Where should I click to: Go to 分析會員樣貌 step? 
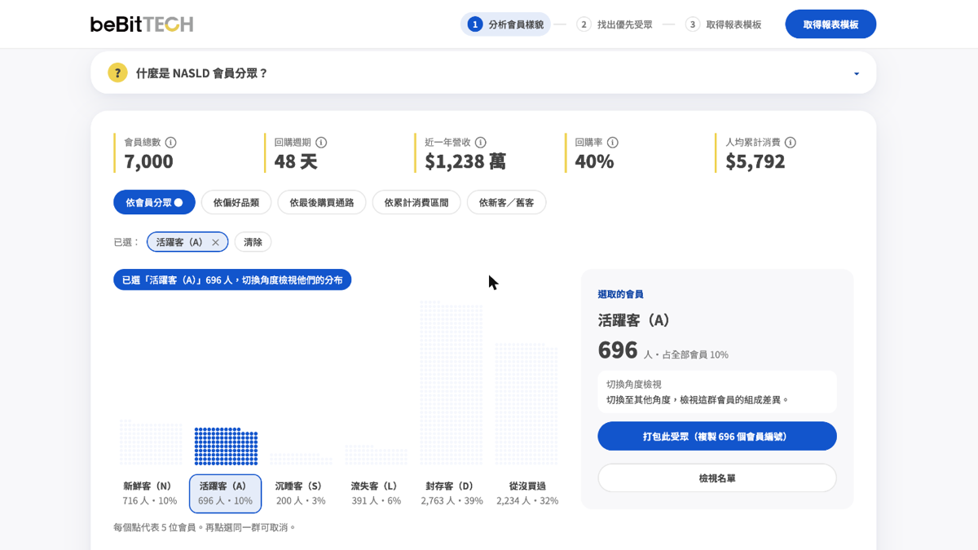click(x=506, y=24)
